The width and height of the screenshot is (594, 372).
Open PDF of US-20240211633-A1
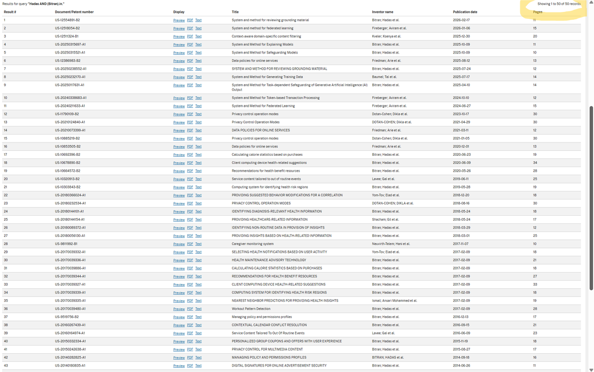(190, 106)
